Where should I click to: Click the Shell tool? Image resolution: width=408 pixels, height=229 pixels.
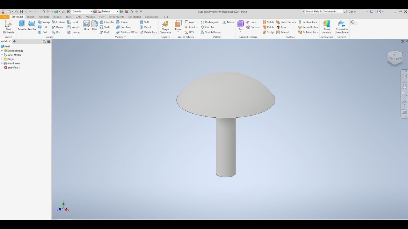pos(105,27)
